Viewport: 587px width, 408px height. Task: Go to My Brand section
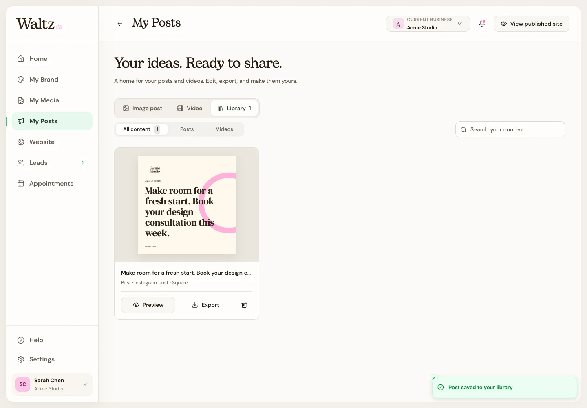click(x=52, y=80)
